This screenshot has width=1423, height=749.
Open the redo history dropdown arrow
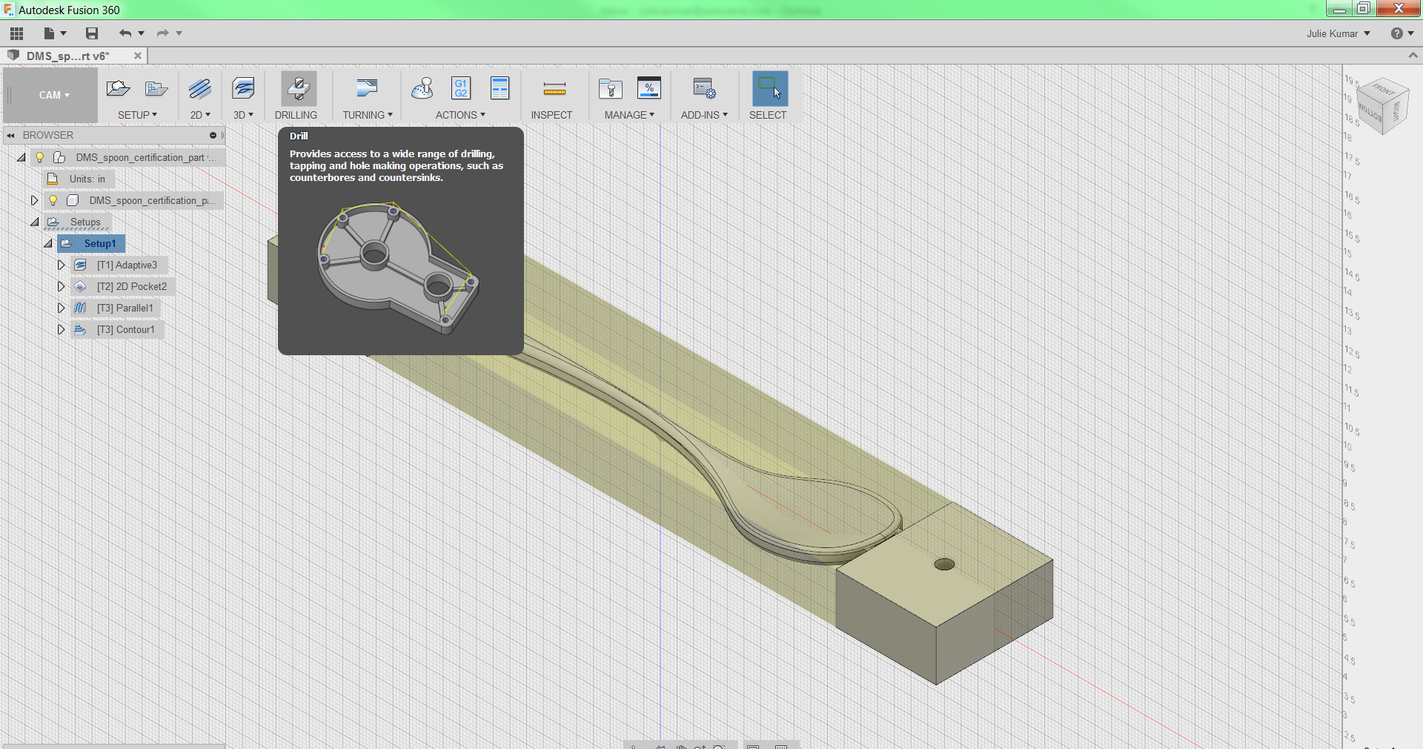pos(179,33)
